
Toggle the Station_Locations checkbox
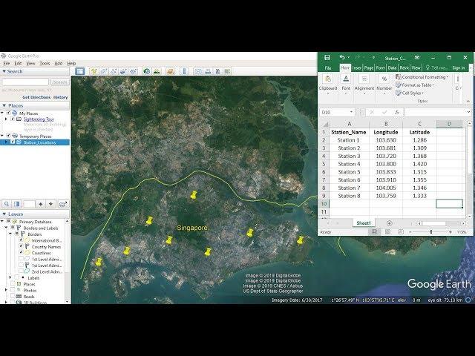point(13,142)
